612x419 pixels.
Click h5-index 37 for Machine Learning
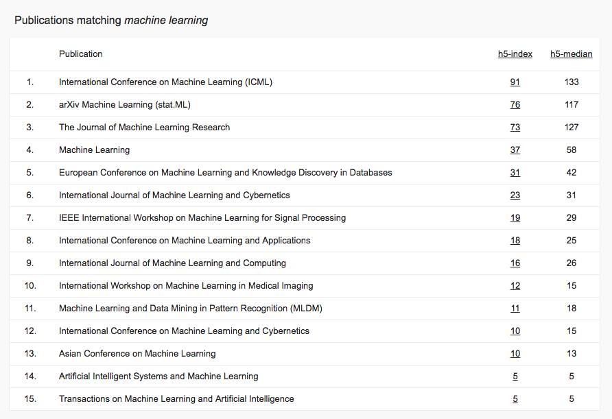(515, 150)
